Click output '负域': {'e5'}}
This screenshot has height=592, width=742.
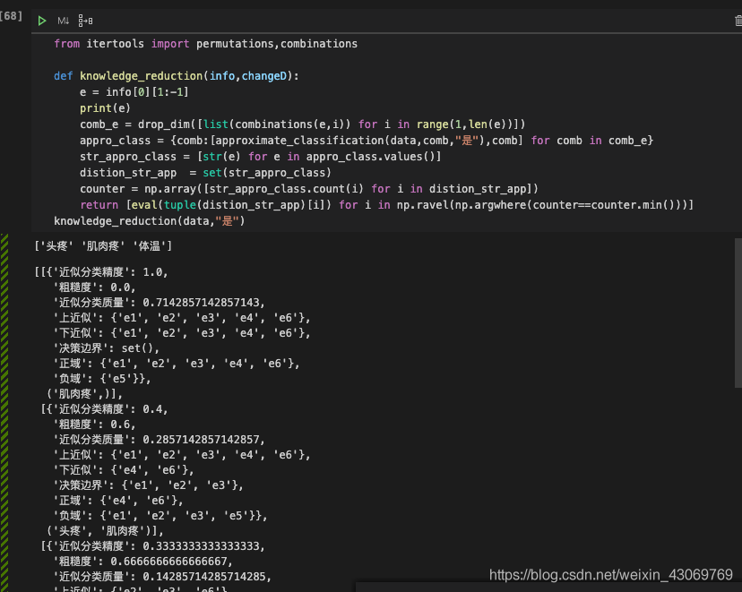click(102, 379)
